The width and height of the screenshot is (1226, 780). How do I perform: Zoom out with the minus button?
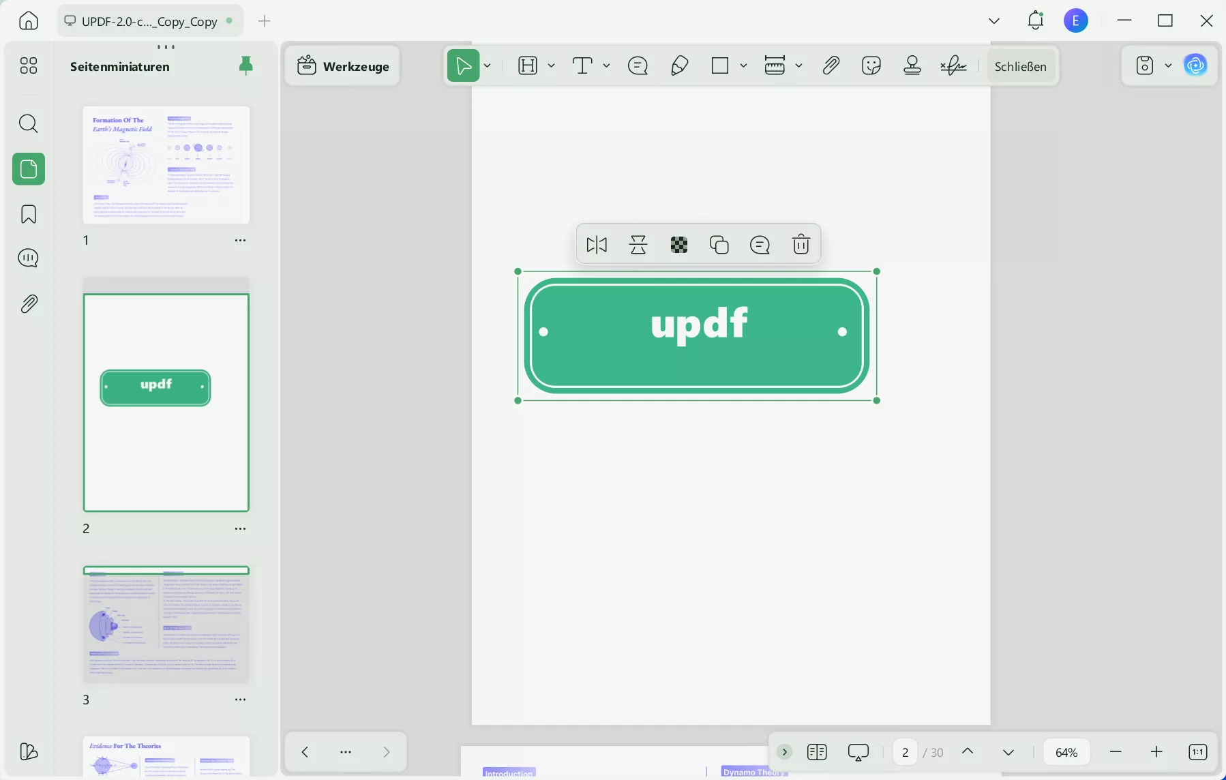tap(1116, 752)
